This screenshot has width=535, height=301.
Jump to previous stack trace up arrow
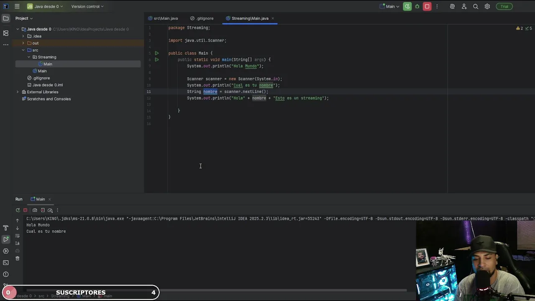tap(17, 220)
